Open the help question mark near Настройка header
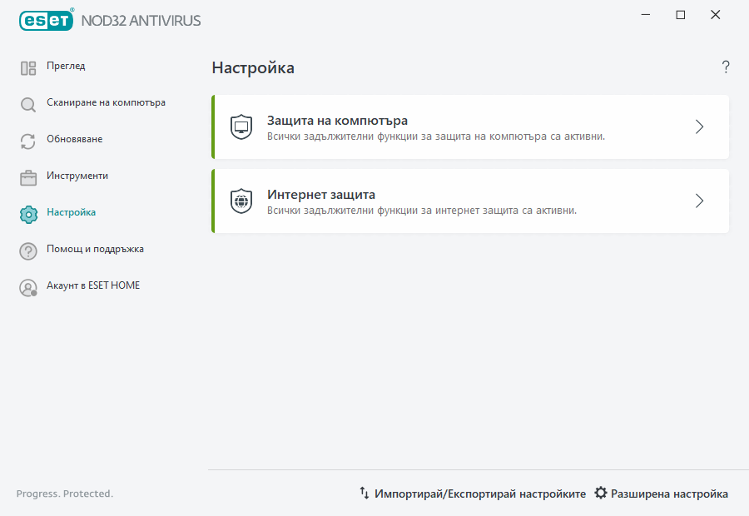This screenshot has height=516, width=749. tap(725, 67)
